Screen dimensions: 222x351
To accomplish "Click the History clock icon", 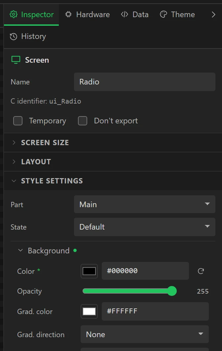I will [14, 37].
